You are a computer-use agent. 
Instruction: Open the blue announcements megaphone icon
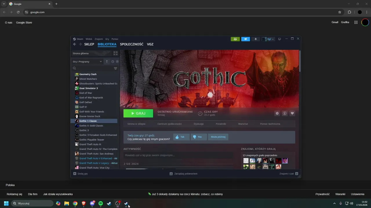coord(245,39)
